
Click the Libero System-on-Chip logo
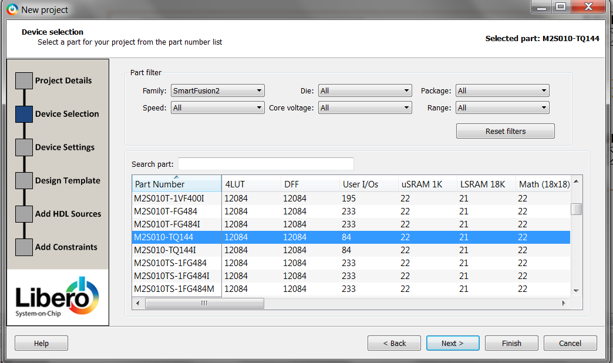[x=58, y=298]
